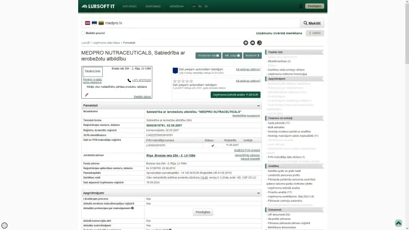Click the round print icon near breadcrumbs

pyautogui.click(x=246, y=43)
